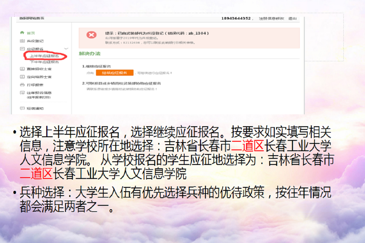Screen dimensions: 365x243
Task: Click the green home icon beside 首页
Action: click(22, 33)
